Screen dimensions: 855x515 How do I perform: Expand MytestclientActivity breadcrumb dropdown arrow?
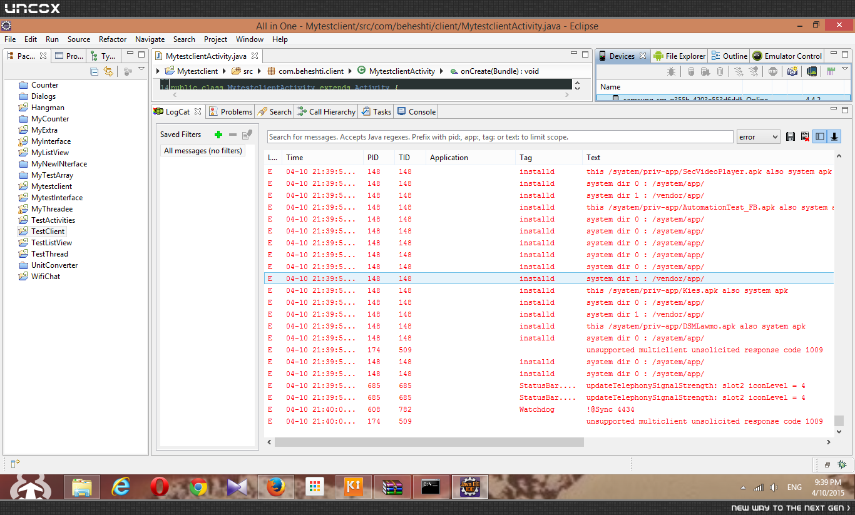pyautogui.click(x=441, y=71)
